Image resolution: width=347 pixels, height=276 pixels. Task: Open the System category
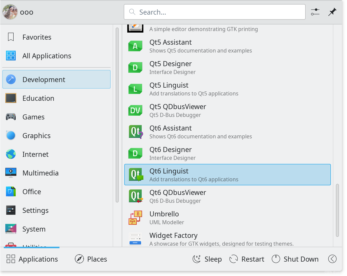coord(56,229)
